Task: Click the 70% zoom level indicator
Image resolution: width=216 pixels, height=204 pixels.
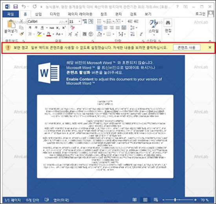Action: click(205, 200)
